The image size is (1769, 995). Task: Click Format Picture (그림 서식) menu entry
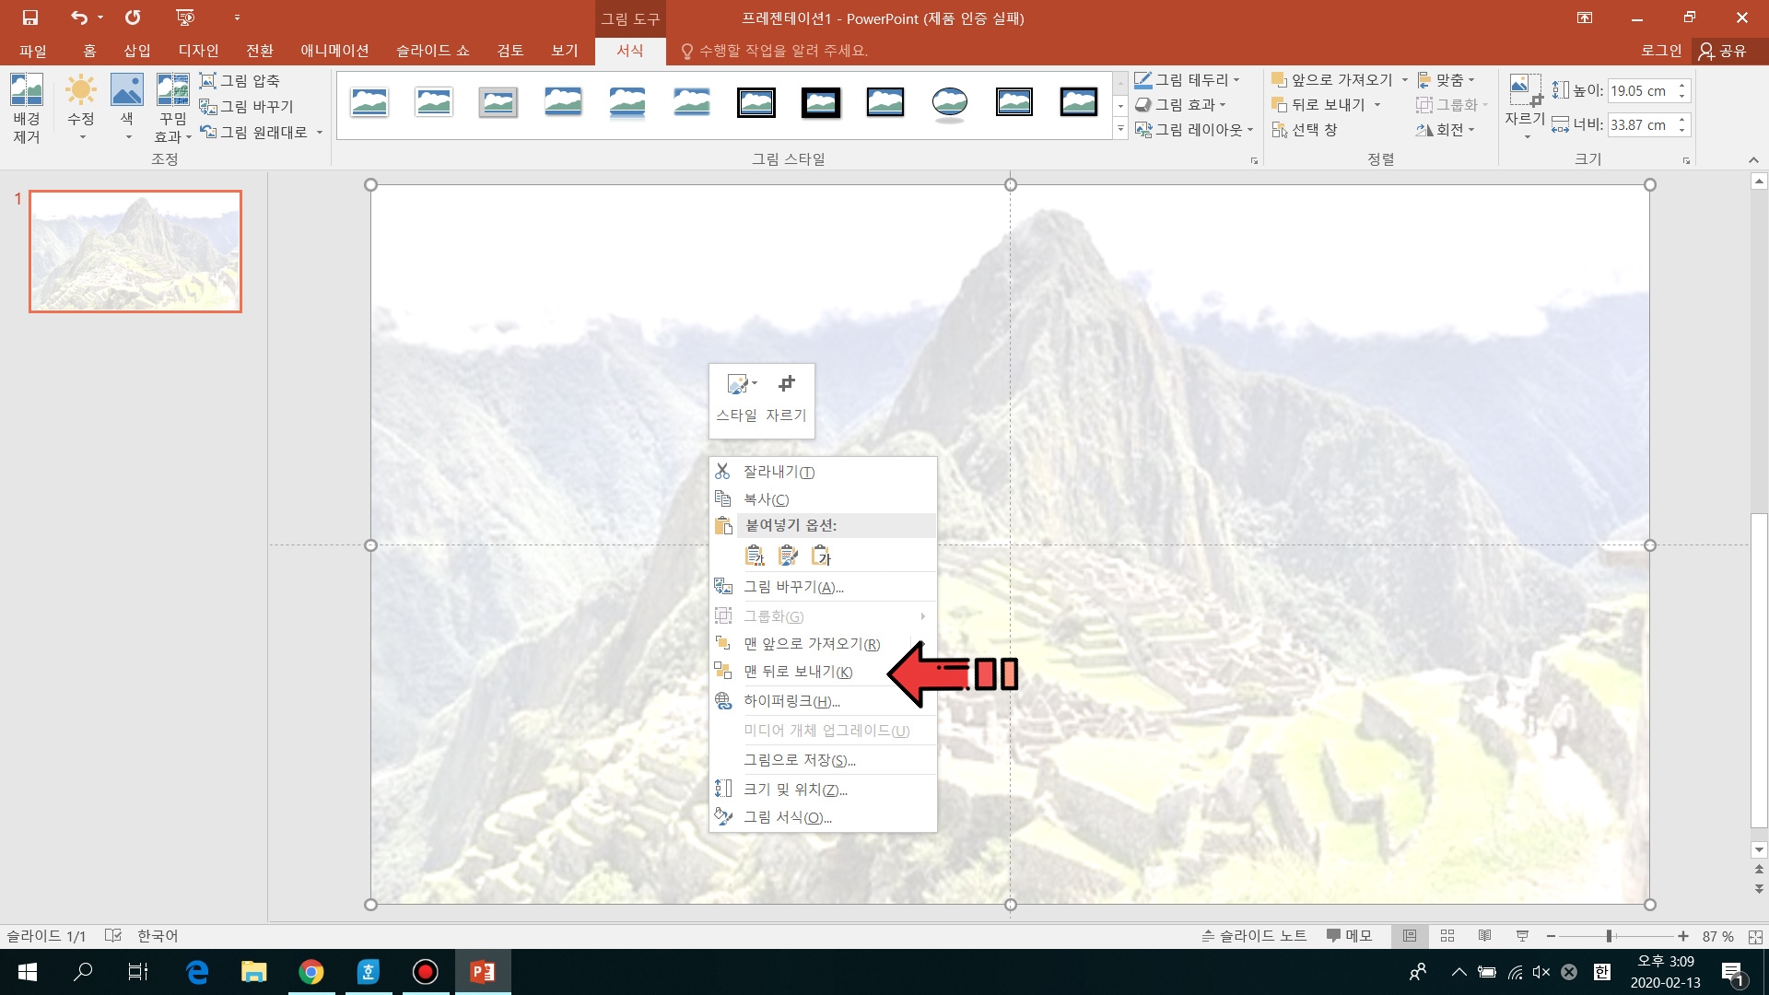click(787, 817)
